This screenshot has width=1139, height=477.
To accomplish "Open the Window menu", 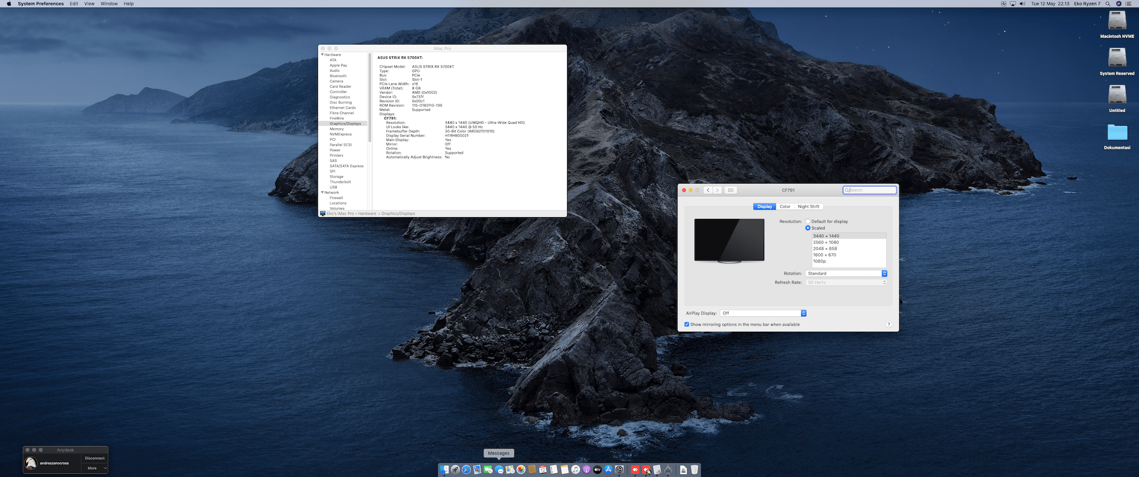I will point(109,4).
